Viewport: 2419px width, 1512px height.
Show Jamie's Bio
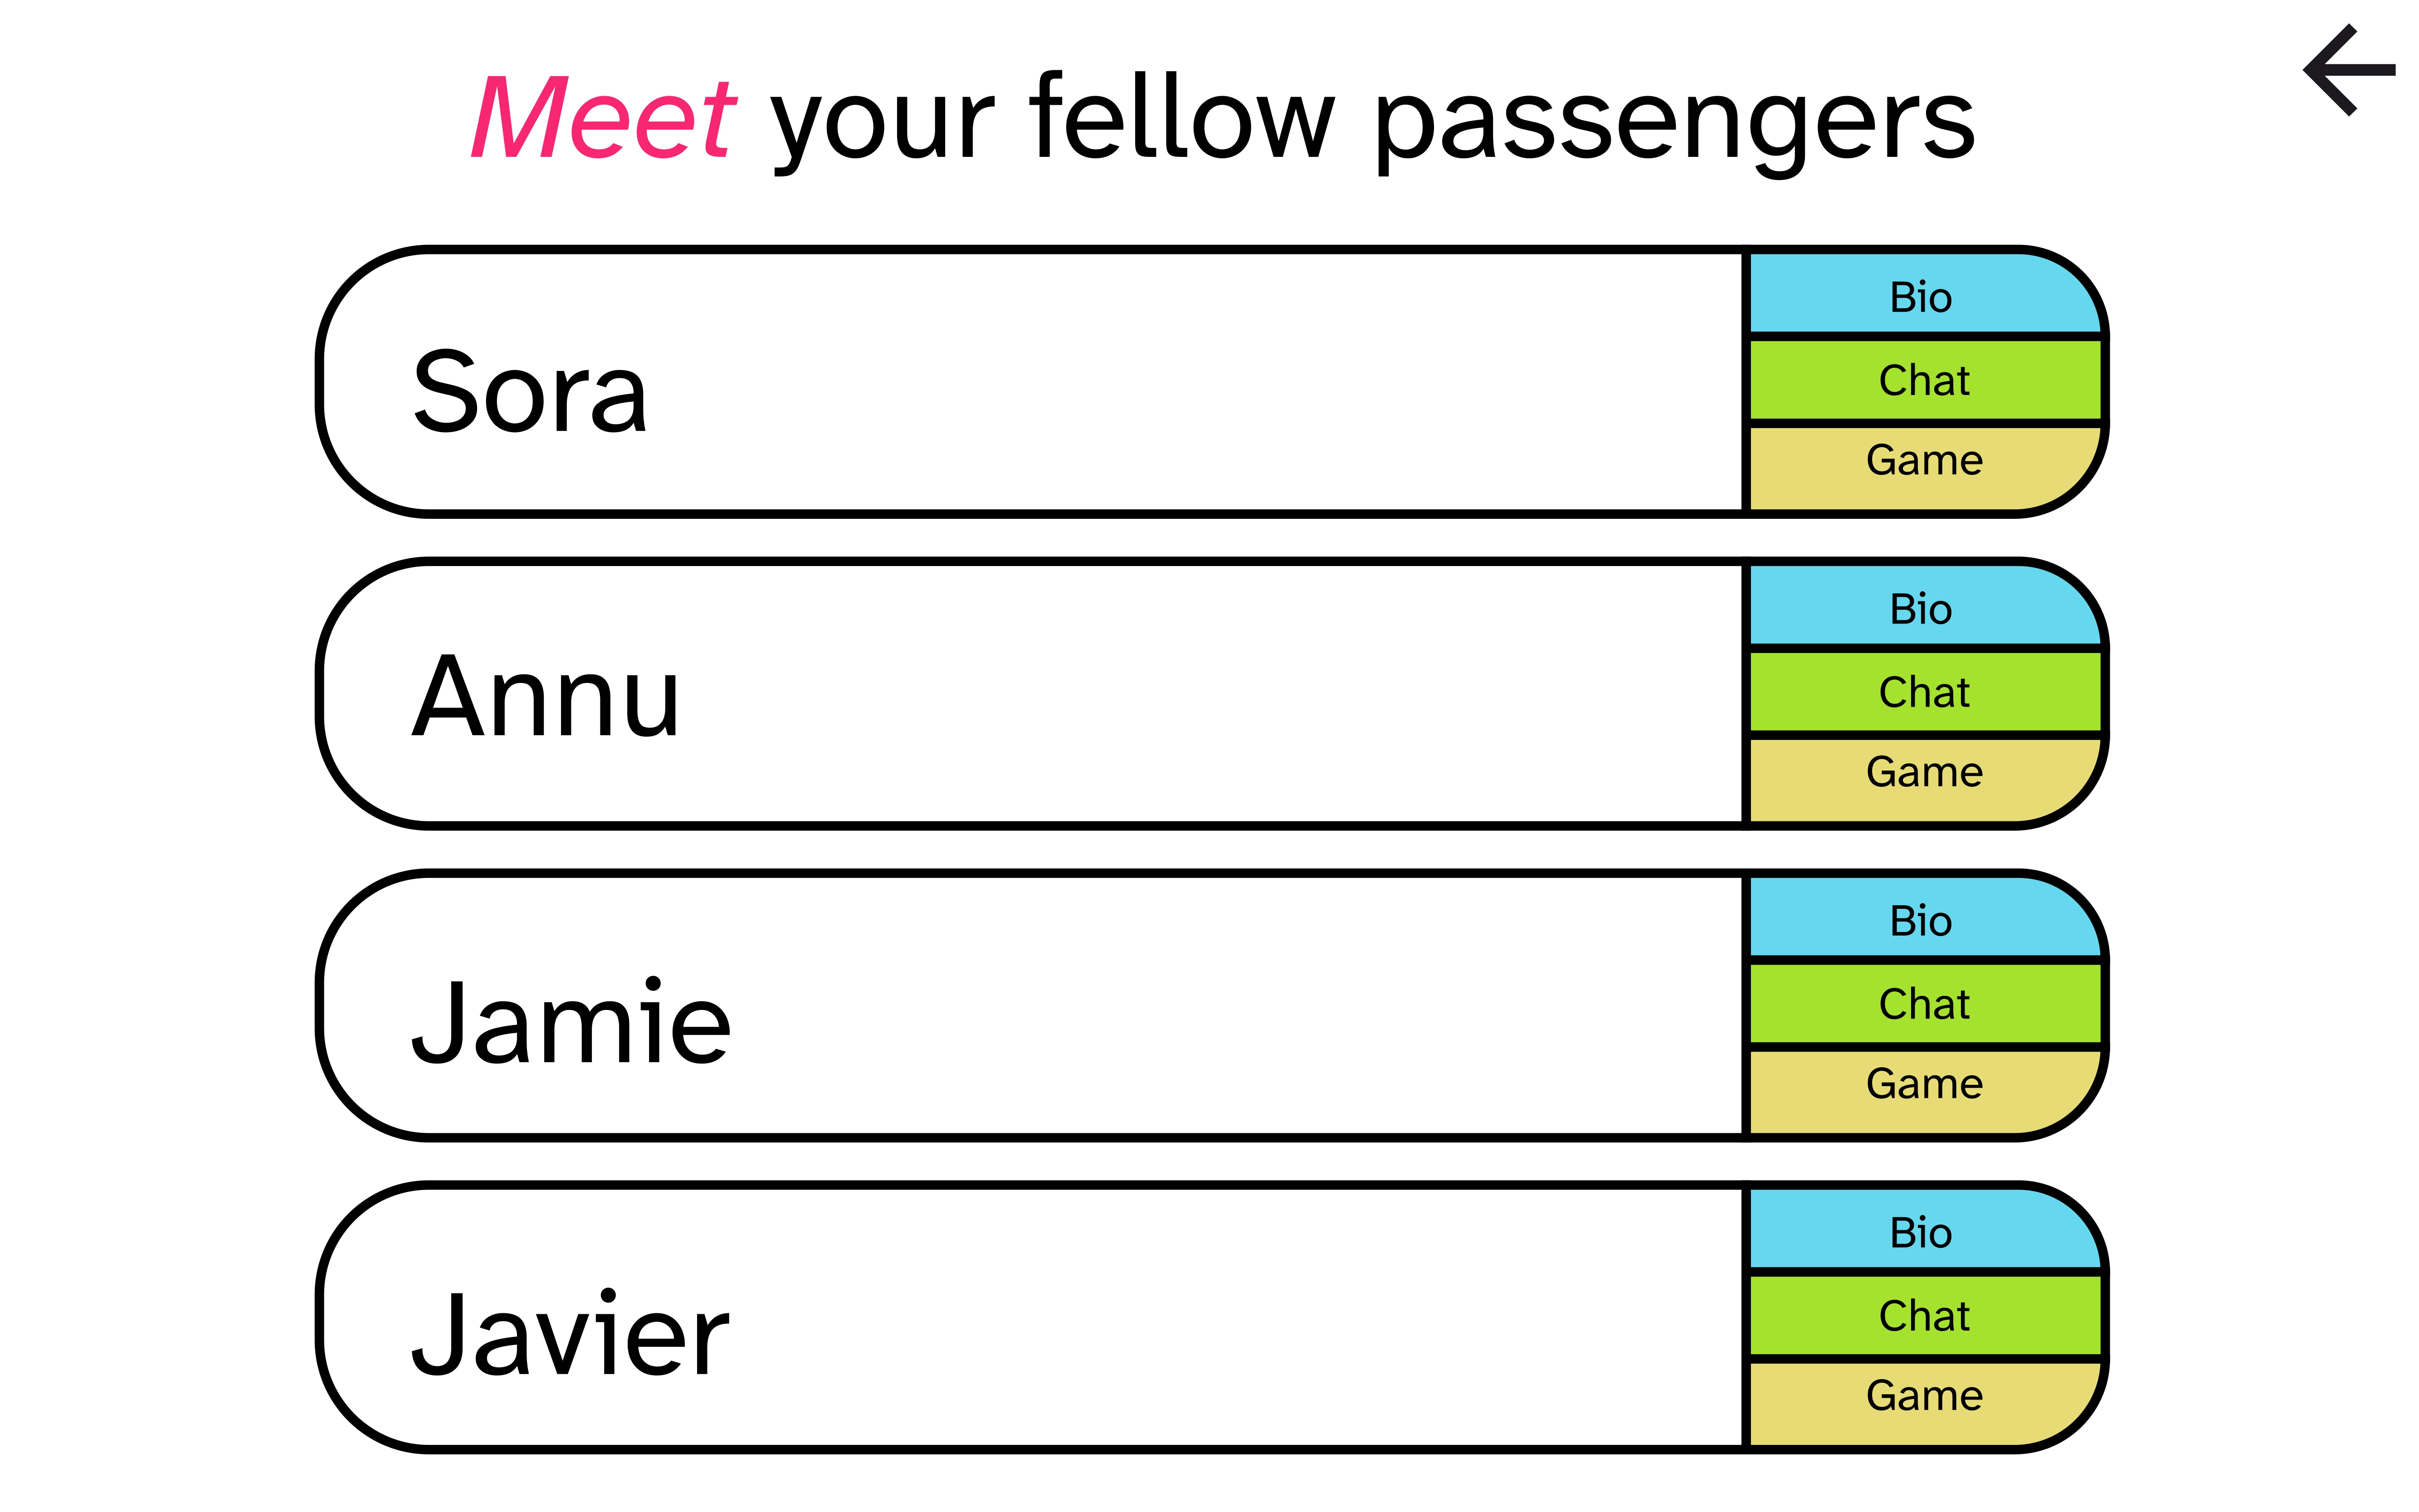[1922, 920]
